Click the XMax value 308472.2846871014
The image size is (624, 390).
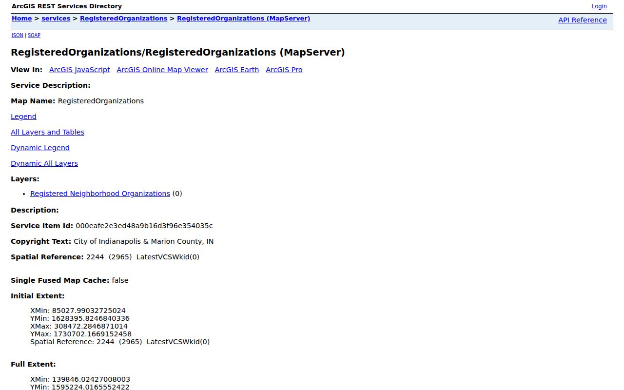click(x=91, y=326)
